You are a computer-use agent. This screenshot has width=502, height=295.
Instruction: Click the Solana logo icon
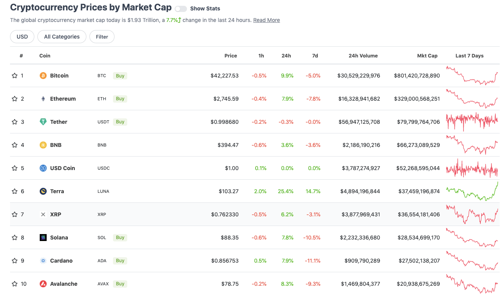click(x=43, y=238)
